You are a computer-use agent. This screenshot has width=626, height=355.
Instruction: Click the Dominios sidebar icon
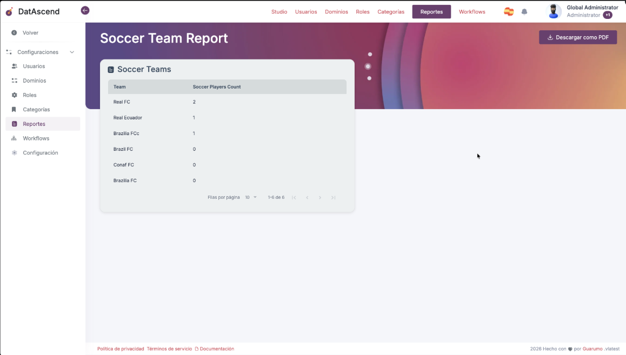[15, 81]
